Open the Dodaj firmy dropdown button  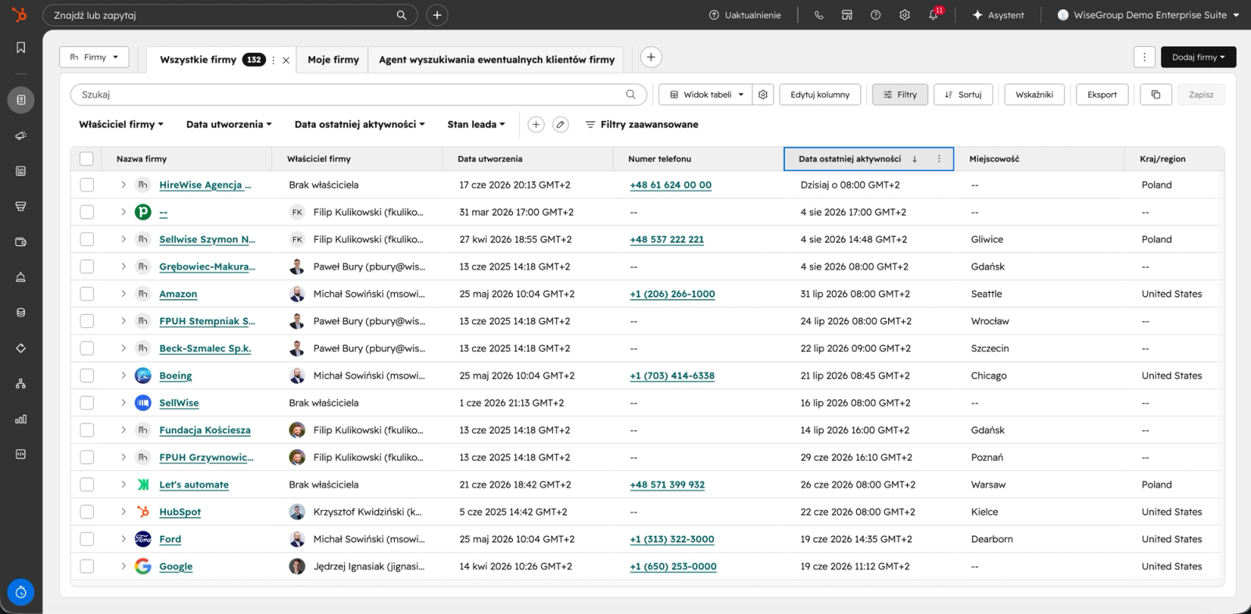click(x=1199, y=57)
